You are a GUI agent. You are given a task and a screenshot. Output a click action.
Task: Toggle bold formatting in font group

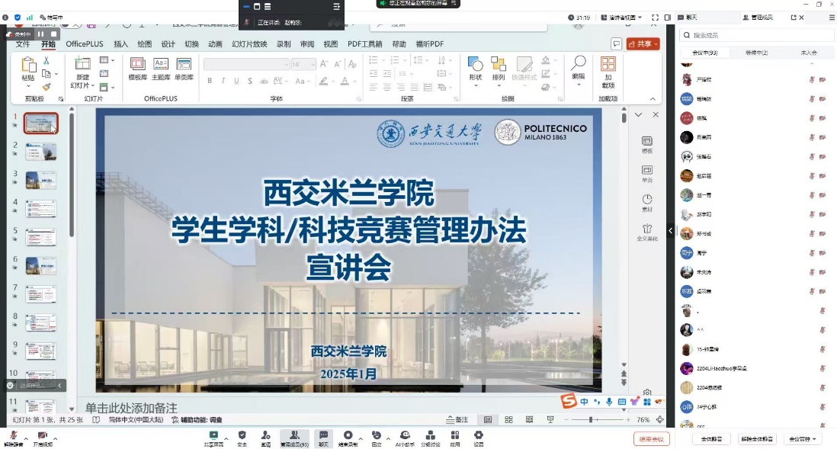tap(210, 81)
